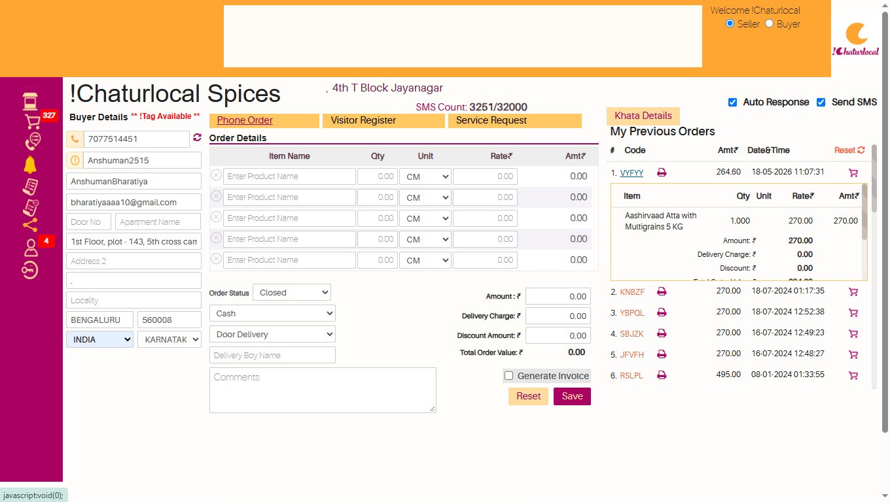Open the notifications bell in sidebar
The height and width of the screenshot is (502, 890).
[30, 165]
